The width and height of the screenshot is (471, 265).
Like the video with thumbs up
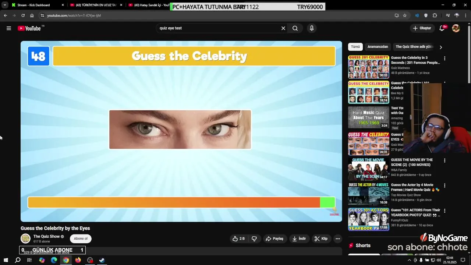click(238, 239)
